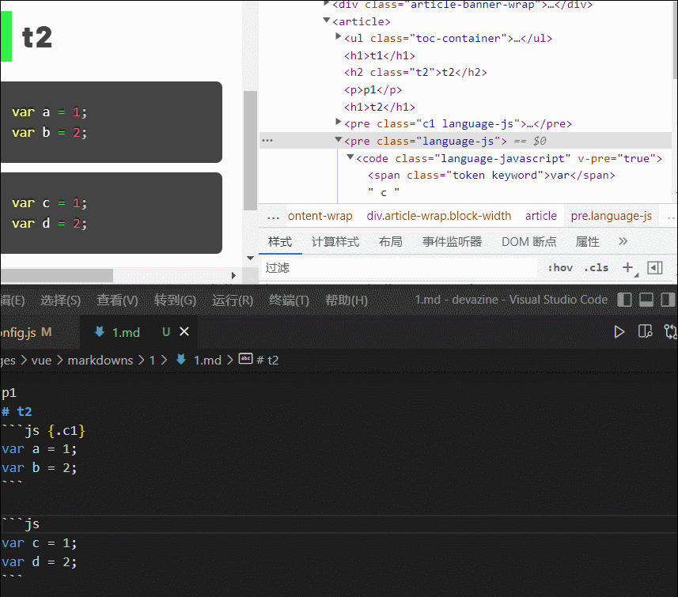Click the page horizontal scrollbar thumb
678x597 pixels.
tap(57, 275)
